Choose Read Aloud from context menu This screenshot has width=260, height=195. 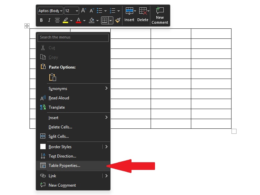(x=73, y=98)
